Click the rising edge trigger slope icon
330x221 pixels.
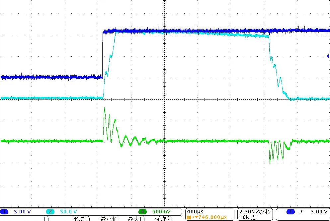point(300,212)
